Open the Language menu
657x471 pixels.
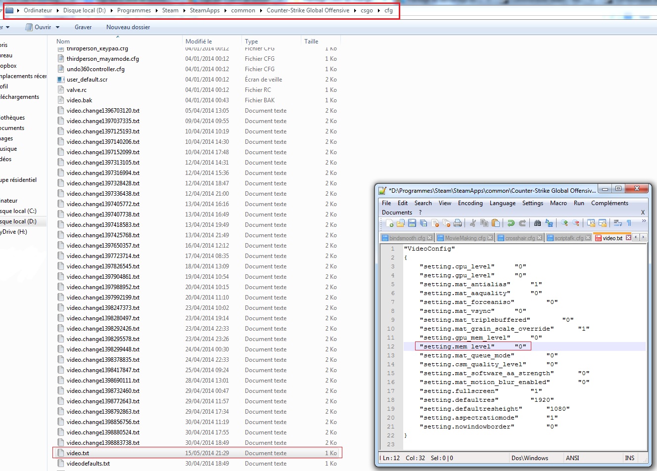503,203
